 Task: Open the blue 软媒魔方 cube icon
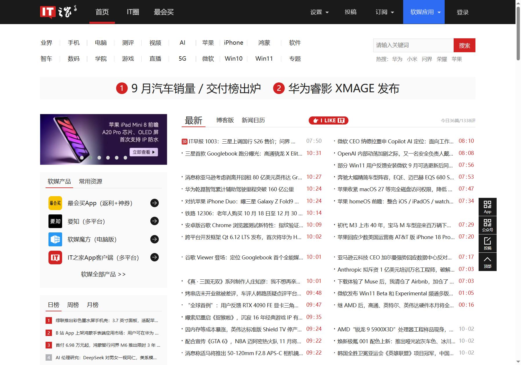tap(55, 239)
